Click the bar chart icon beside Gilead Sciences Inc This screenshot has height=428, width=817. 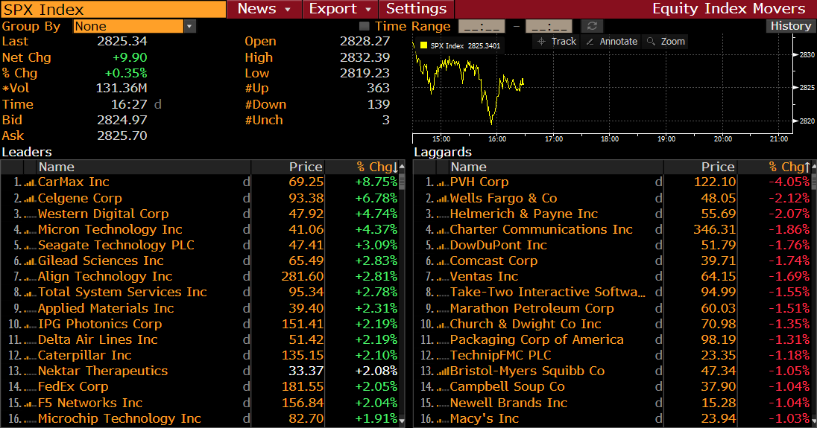[30, 261]
